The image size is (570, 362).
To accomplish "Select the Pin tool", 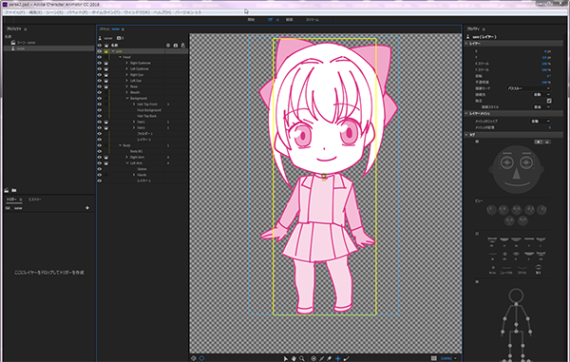I will tap(330, 358).
